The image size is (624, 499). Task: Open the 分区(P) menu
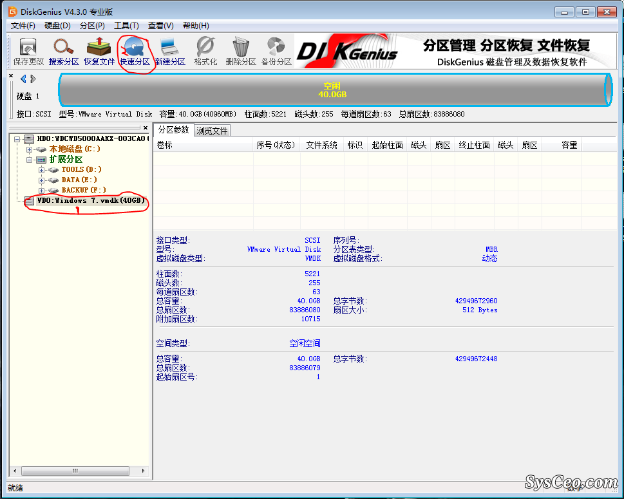point(92,26)
